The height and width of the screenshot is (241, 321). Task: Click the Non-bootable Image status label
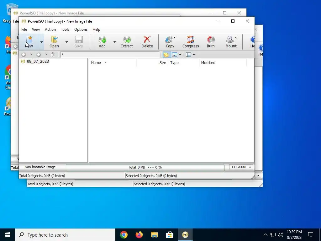point(40,167)
